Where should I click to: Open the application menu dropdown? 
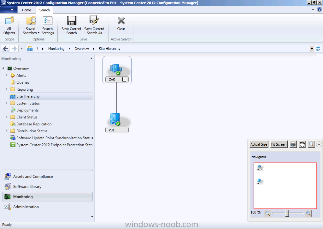point(9,10)
